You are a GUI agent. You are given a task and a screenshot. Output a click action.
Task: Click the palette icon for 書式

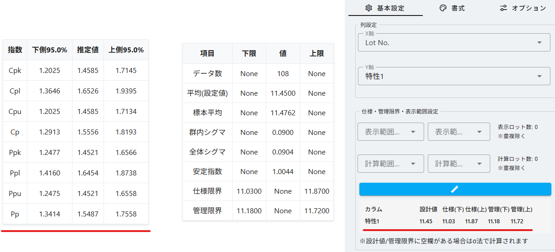[x=442, y=8]
